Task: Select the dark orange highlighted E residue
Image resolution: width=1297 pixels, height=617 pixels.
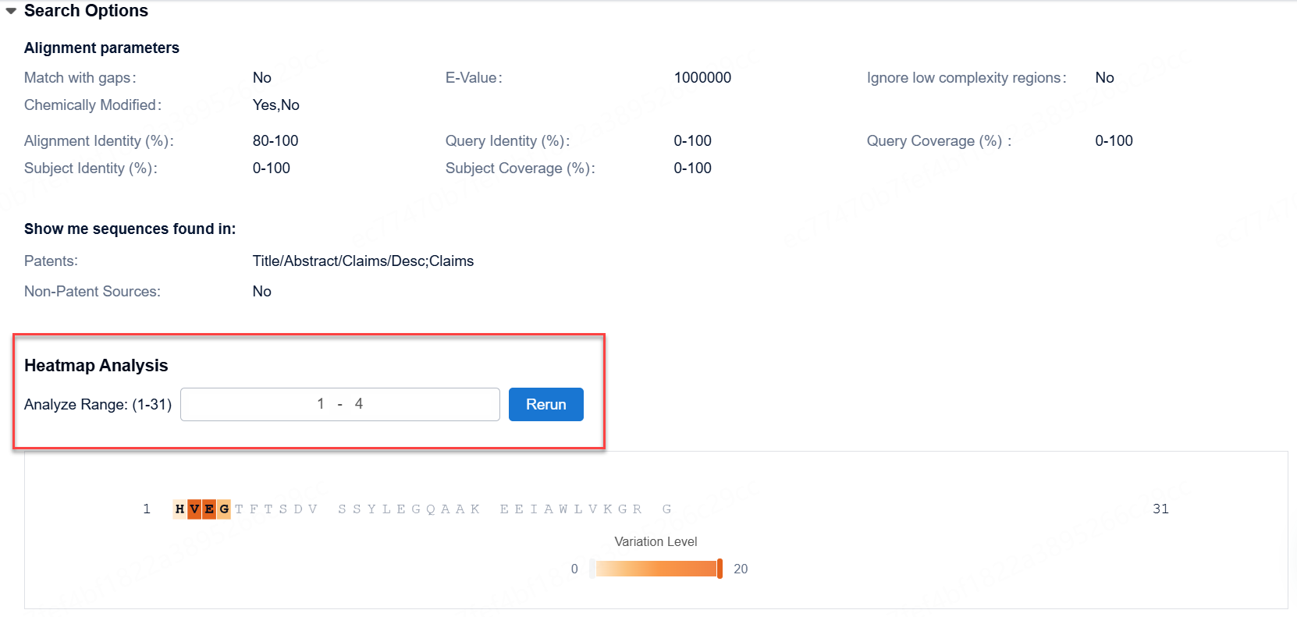Action: click(x=209, y=509)
